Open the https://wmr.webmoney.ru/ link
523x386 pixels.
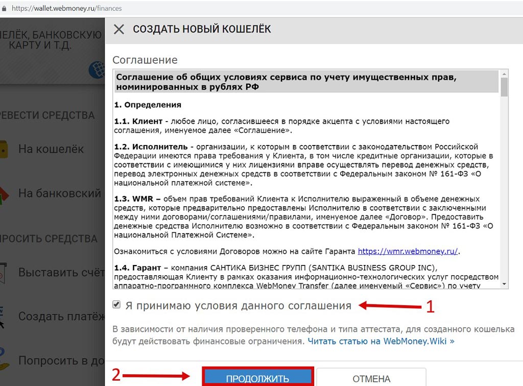(408, 251)
